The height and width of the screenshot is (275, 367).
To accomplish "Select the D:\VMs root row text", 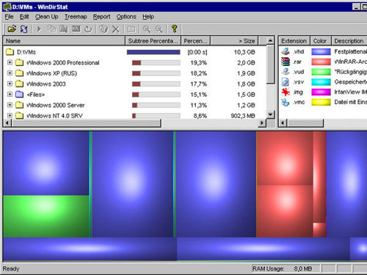I will click(26, 52).
